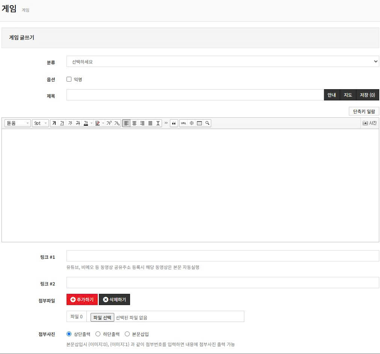Open the 9pt font size dropdown
Viewport: 380px width, 354px height.
(40, 123)
